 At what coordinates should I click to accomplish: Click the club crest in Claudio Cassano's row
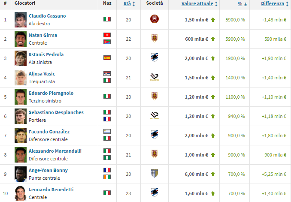(x=154, y=19)
